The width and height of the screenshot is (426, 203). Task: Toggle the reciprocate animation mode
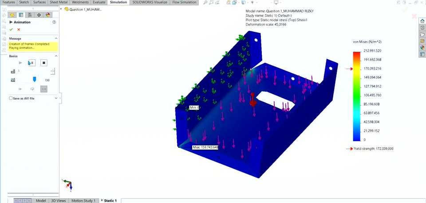[x=44, y=89]
